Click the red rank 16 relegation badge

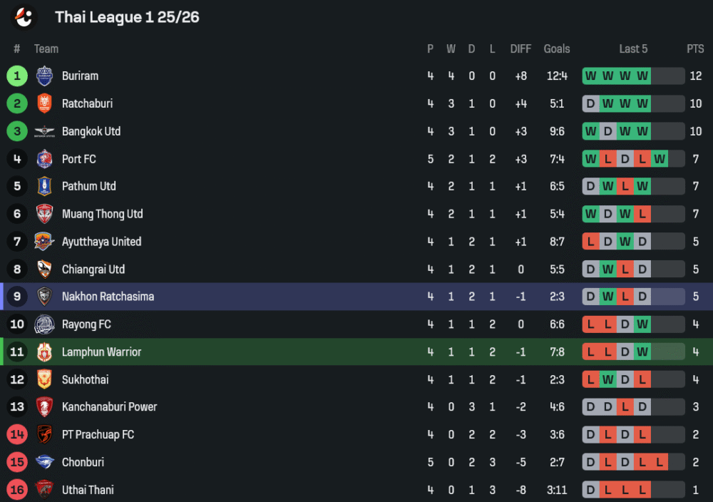17,490
